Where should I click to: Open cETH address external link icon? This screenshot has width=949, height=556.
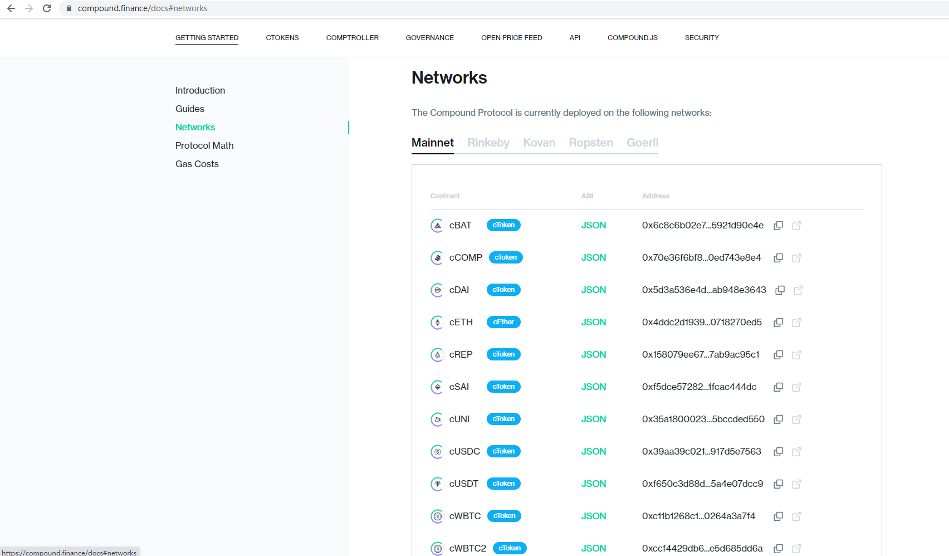797,323
